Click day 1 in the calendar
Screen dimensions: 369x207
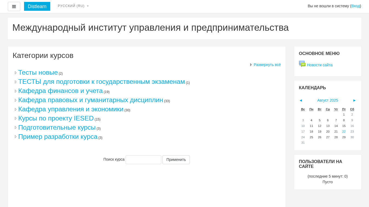[344, 115]
